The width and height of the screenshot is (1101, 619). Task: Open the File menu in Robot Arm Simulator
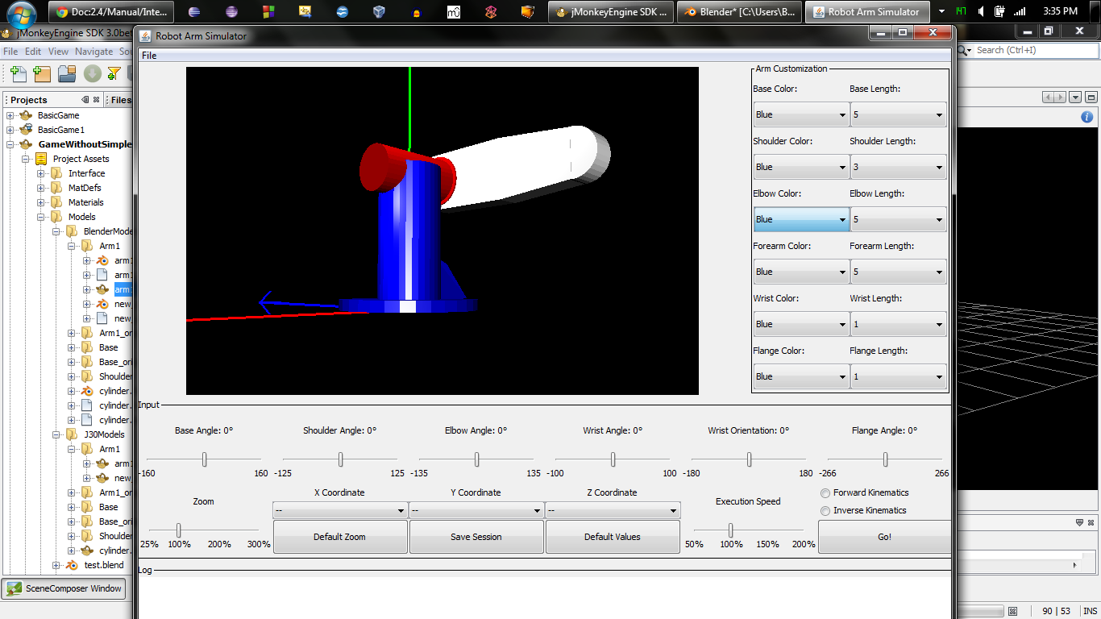(x=149, y=56)
